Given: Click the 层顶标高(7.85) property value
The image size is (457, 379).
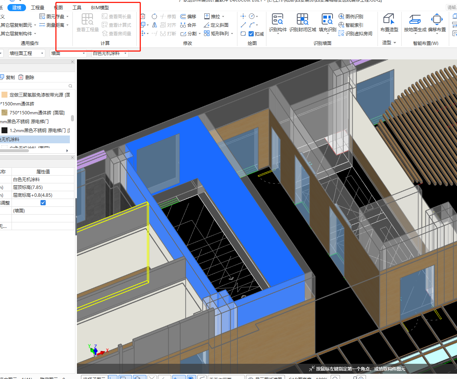Looking at the screenshot, I should 43,187.
